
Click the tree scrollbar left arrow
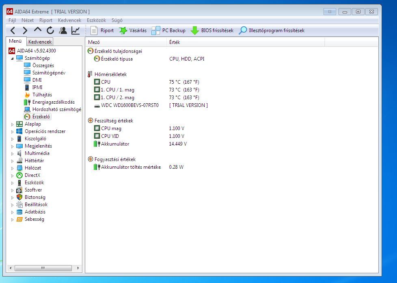click(11, 268)
